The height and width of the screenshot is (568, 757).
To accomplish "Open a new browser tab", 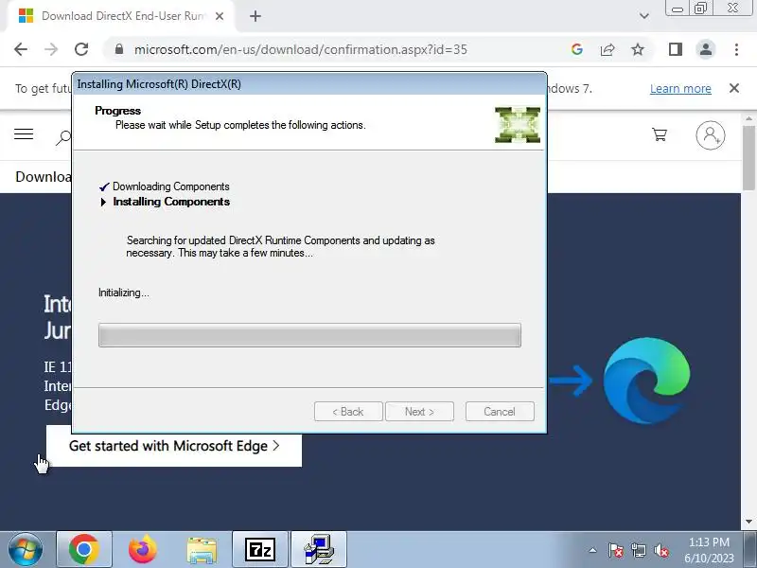I will point(255,16).
